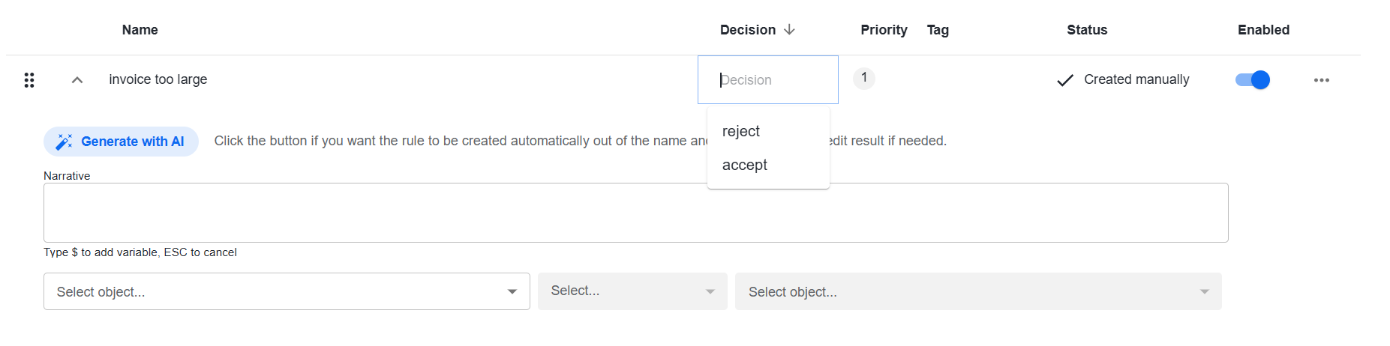Click the Priority column header
The image size is (1390, 346).
point(884,30)
